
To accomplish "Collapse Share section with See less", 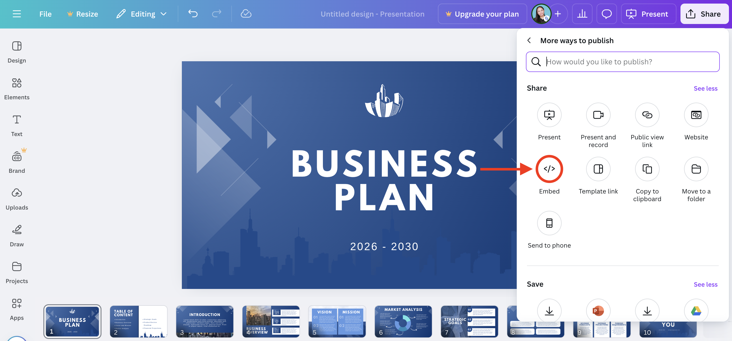I will 705,89.
